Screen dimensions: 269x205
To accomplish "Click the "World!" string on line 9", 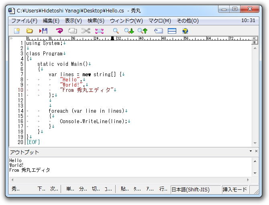I will [71, 85].
